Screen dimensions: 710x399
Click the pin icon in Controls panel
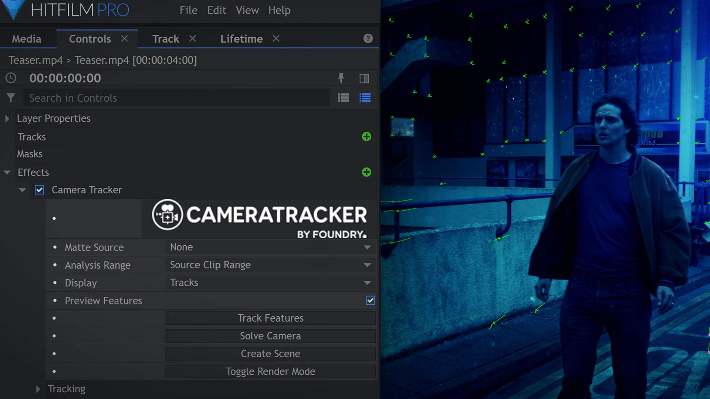coord(341,78)
